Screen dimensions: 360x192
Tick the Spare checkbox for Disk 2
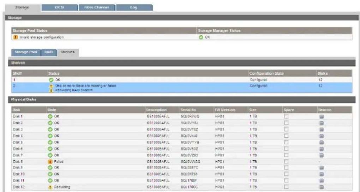pyautogui.click(x=286, y=123)
